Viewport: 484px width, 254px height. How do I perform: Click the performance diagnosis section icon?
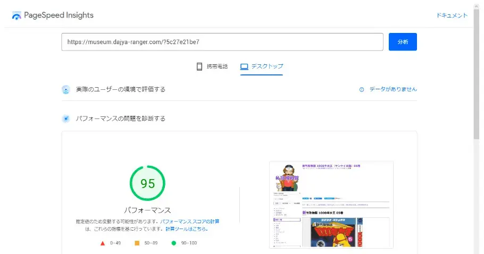66,118
